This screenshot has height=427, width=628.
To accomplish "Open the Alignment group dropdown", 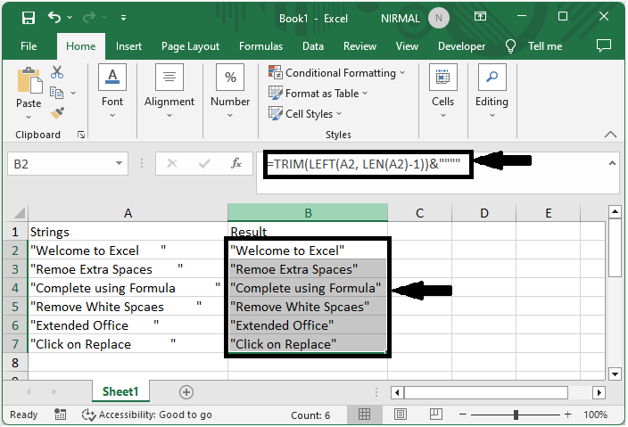I will (169, 91).
